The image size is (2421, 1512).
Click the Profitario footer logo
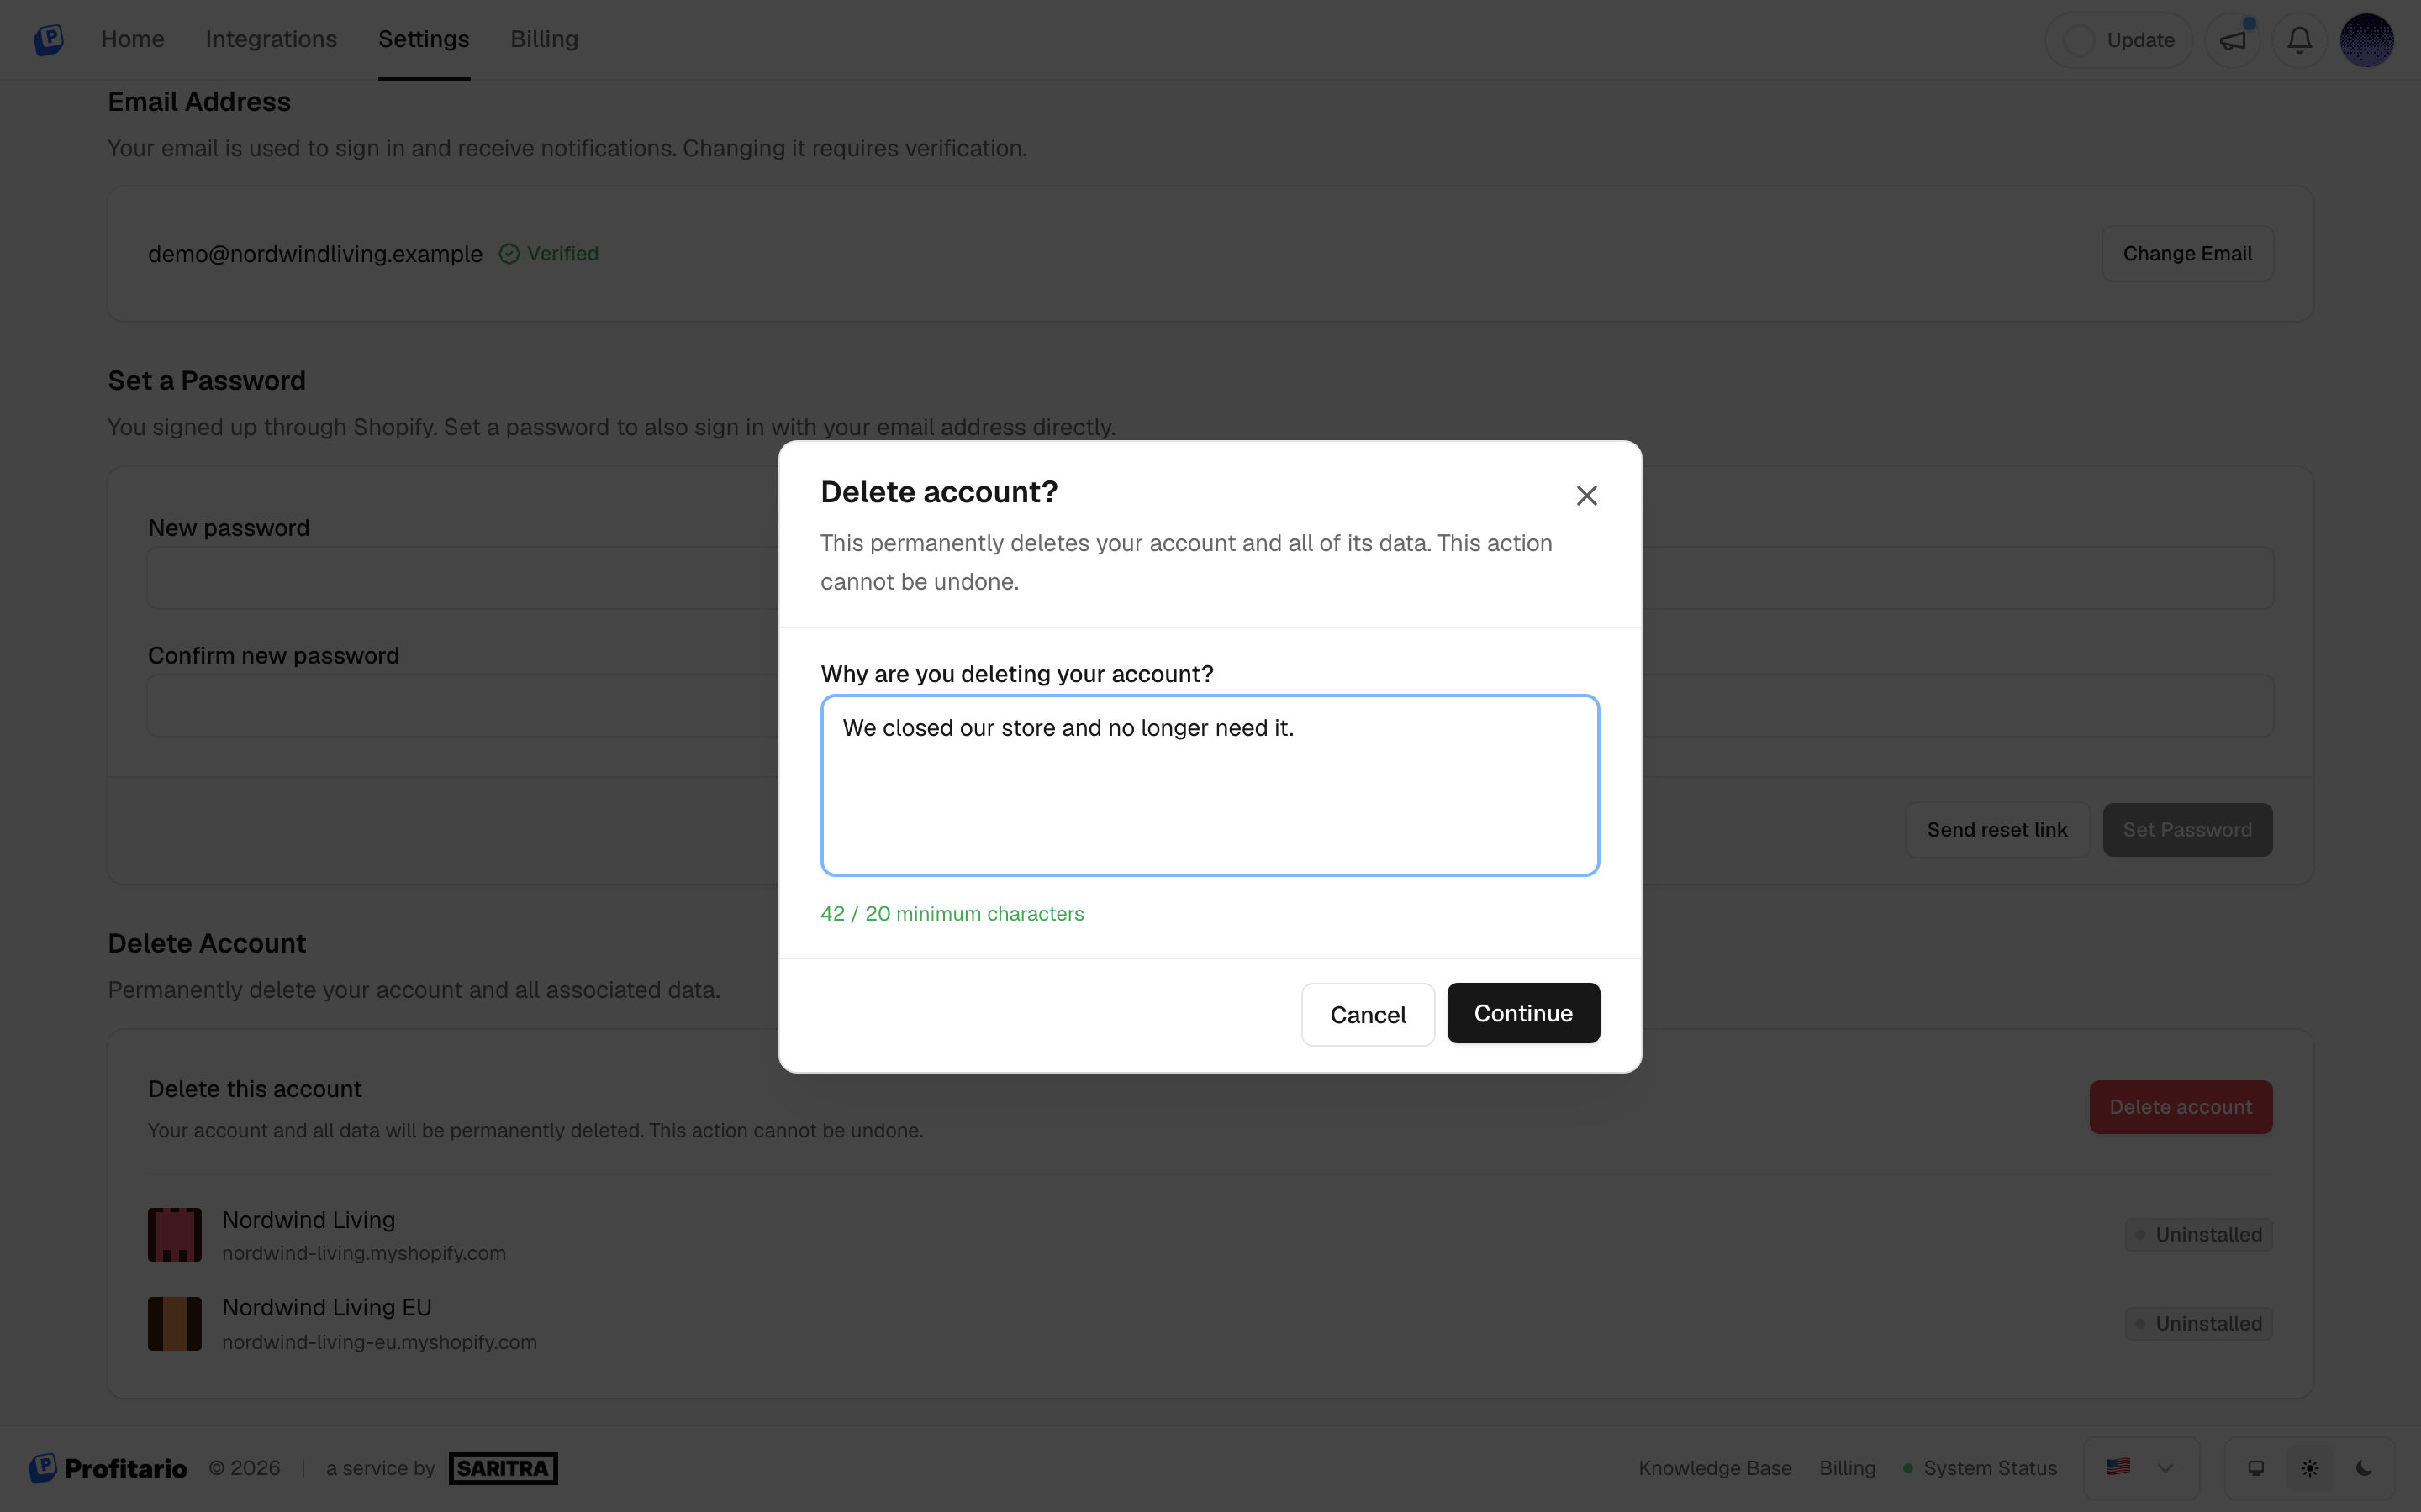[x=108, y=1468]
